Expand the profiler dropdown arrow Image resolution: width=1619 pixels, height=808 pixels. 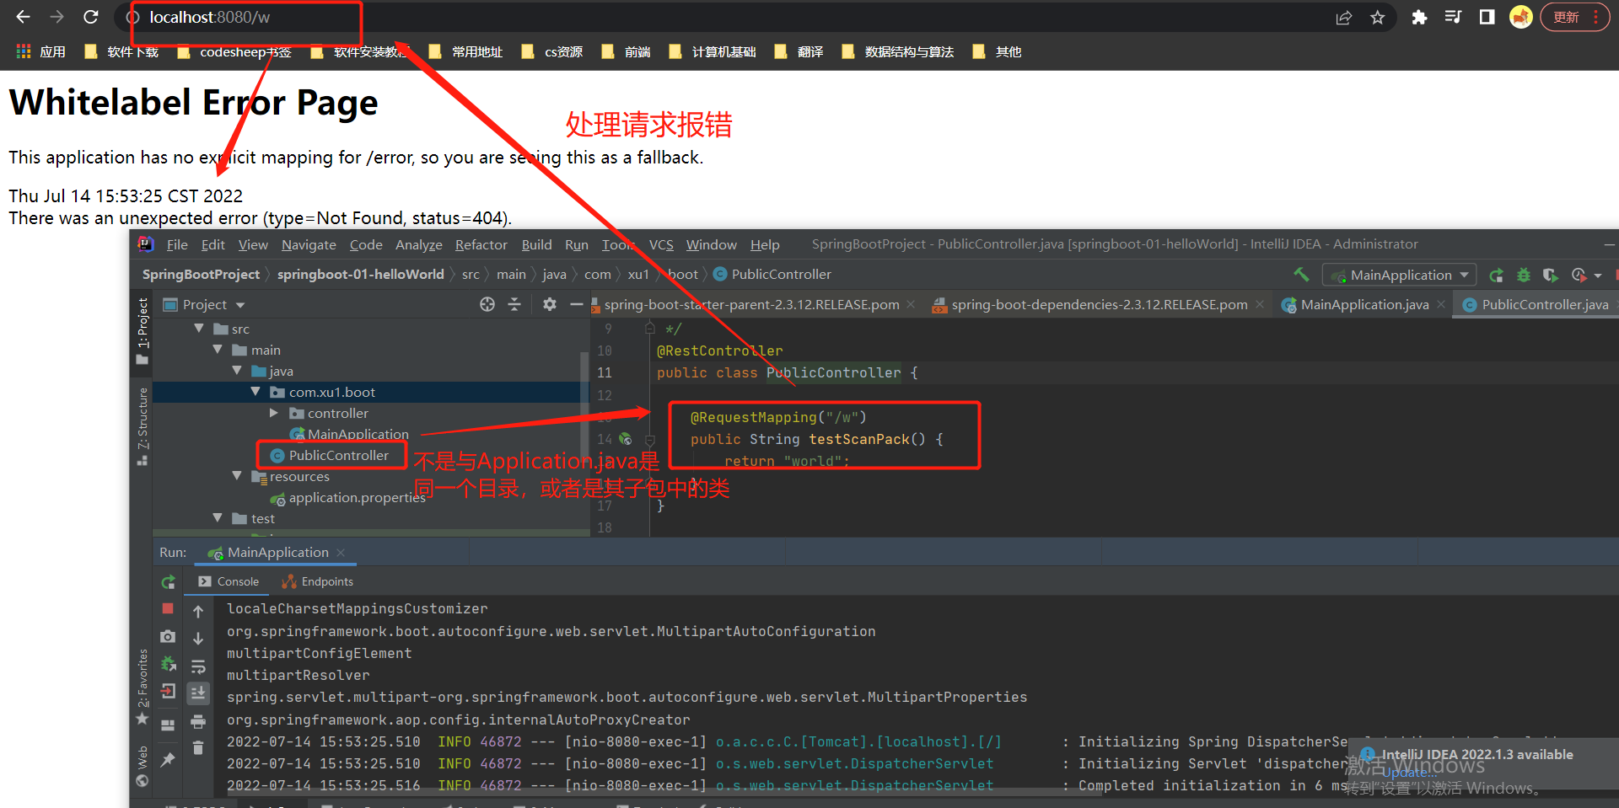(x=1598, y=276)
